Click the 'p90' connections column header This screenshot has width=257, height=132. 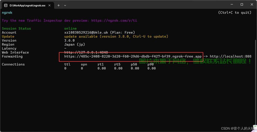[x=151, y=64]
